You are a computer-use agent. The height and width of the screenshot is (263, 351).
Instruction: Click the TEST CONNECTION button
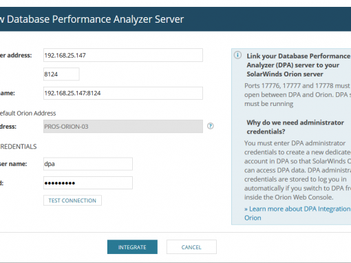[72, 200]
